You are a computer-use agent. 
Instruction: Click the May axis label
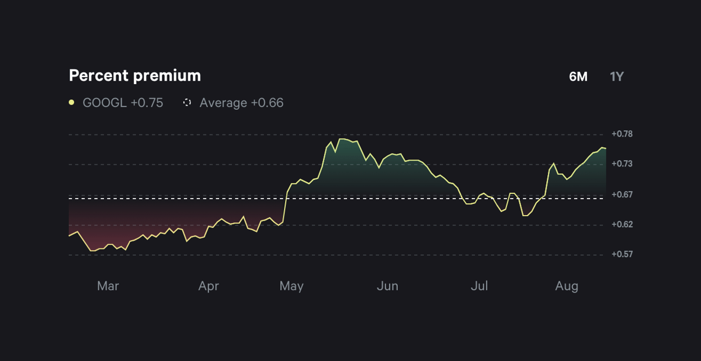[292, 286]
